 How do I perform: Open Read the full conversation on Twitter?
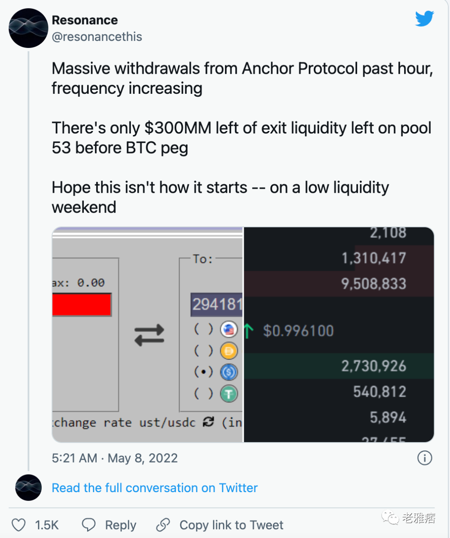point(155,488)
